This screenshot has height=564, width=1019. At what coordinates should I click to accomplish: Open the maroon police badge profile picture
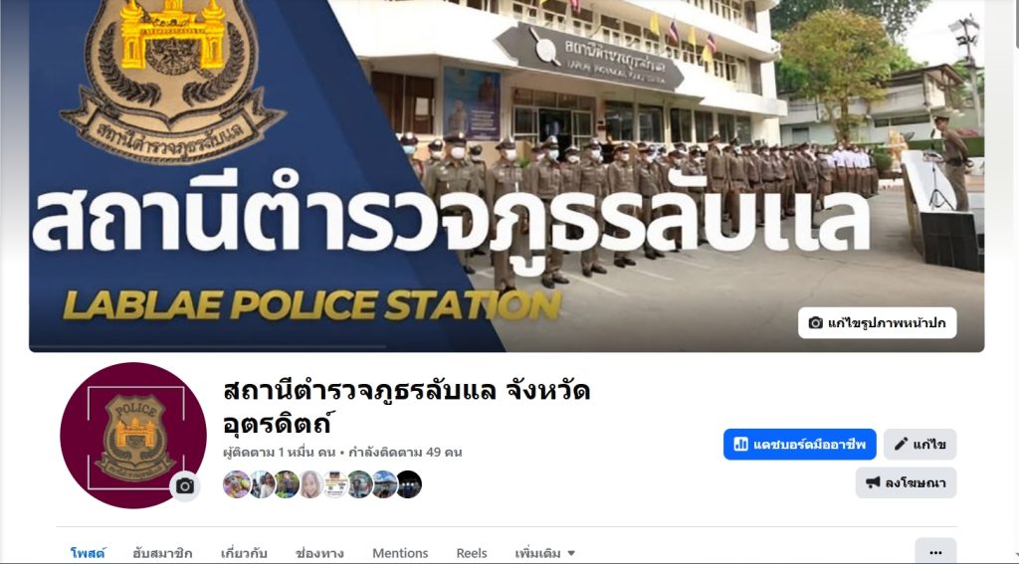(133, 436)
